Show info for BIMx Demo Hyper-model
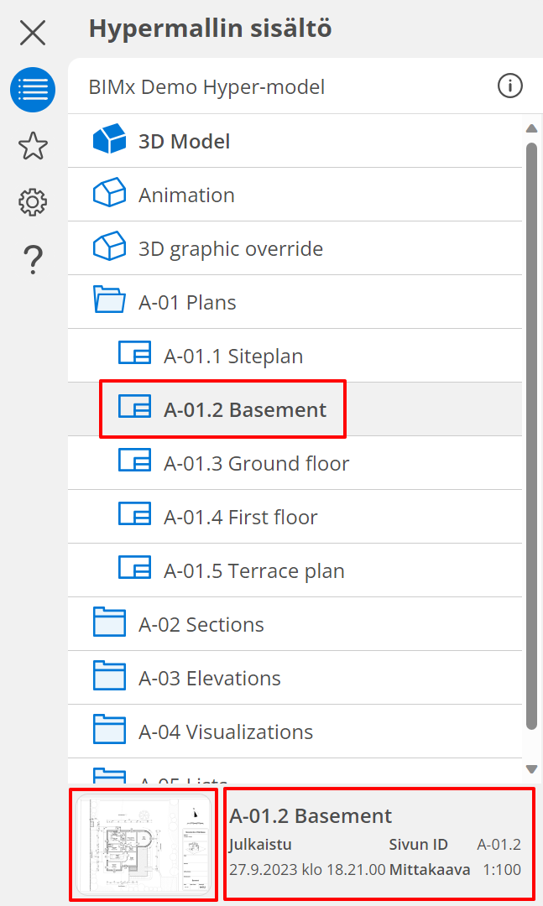The width and height of the screenshot is (543, 906). pyautogui.click(x=509, y=86)
